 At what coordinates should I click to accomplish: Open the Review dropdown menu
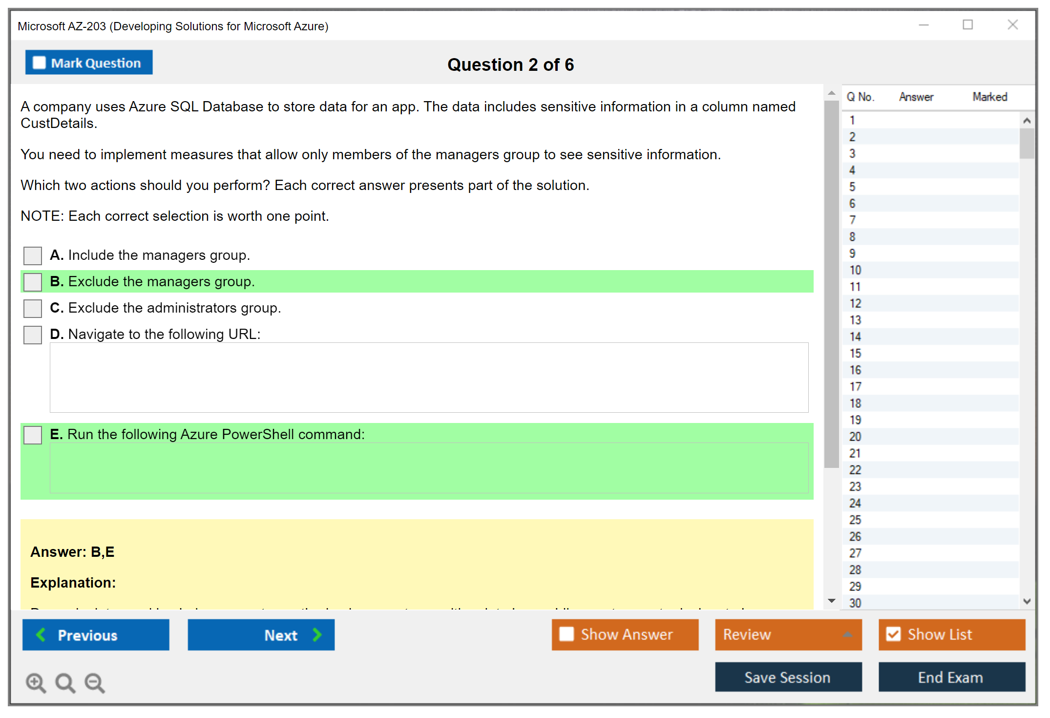point(788,634)
